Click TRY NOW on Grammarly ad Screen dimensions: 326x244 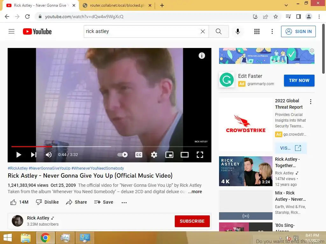[299, 80]
